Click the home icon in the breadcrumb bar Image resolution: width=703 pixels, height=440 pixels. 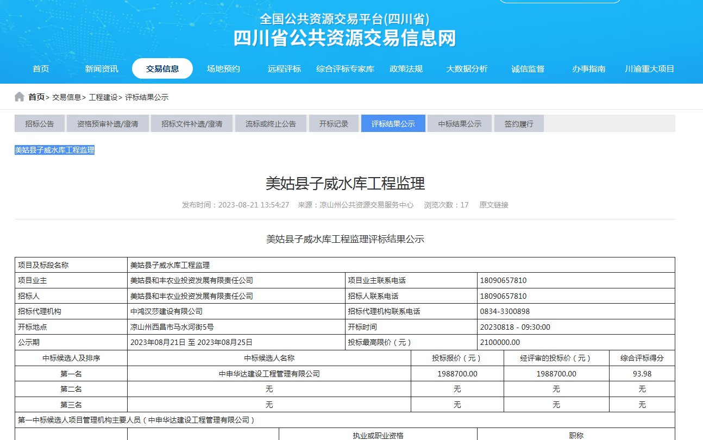tap(19, 96)
